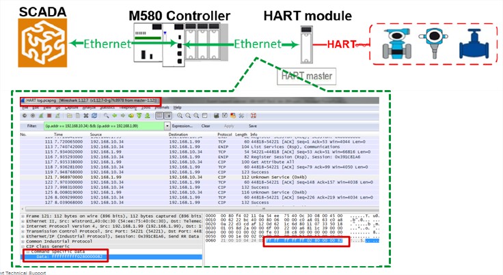The image size is (503, 275).
Task: Select packet 113 List Services (Rsp)
Action: (x=199, y=147)
